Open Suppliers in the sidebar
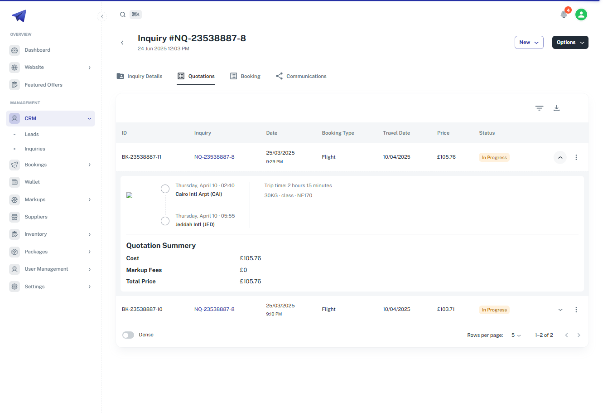Image resolution: width=603 pixels, height=413 pixels. pos(50,217)
